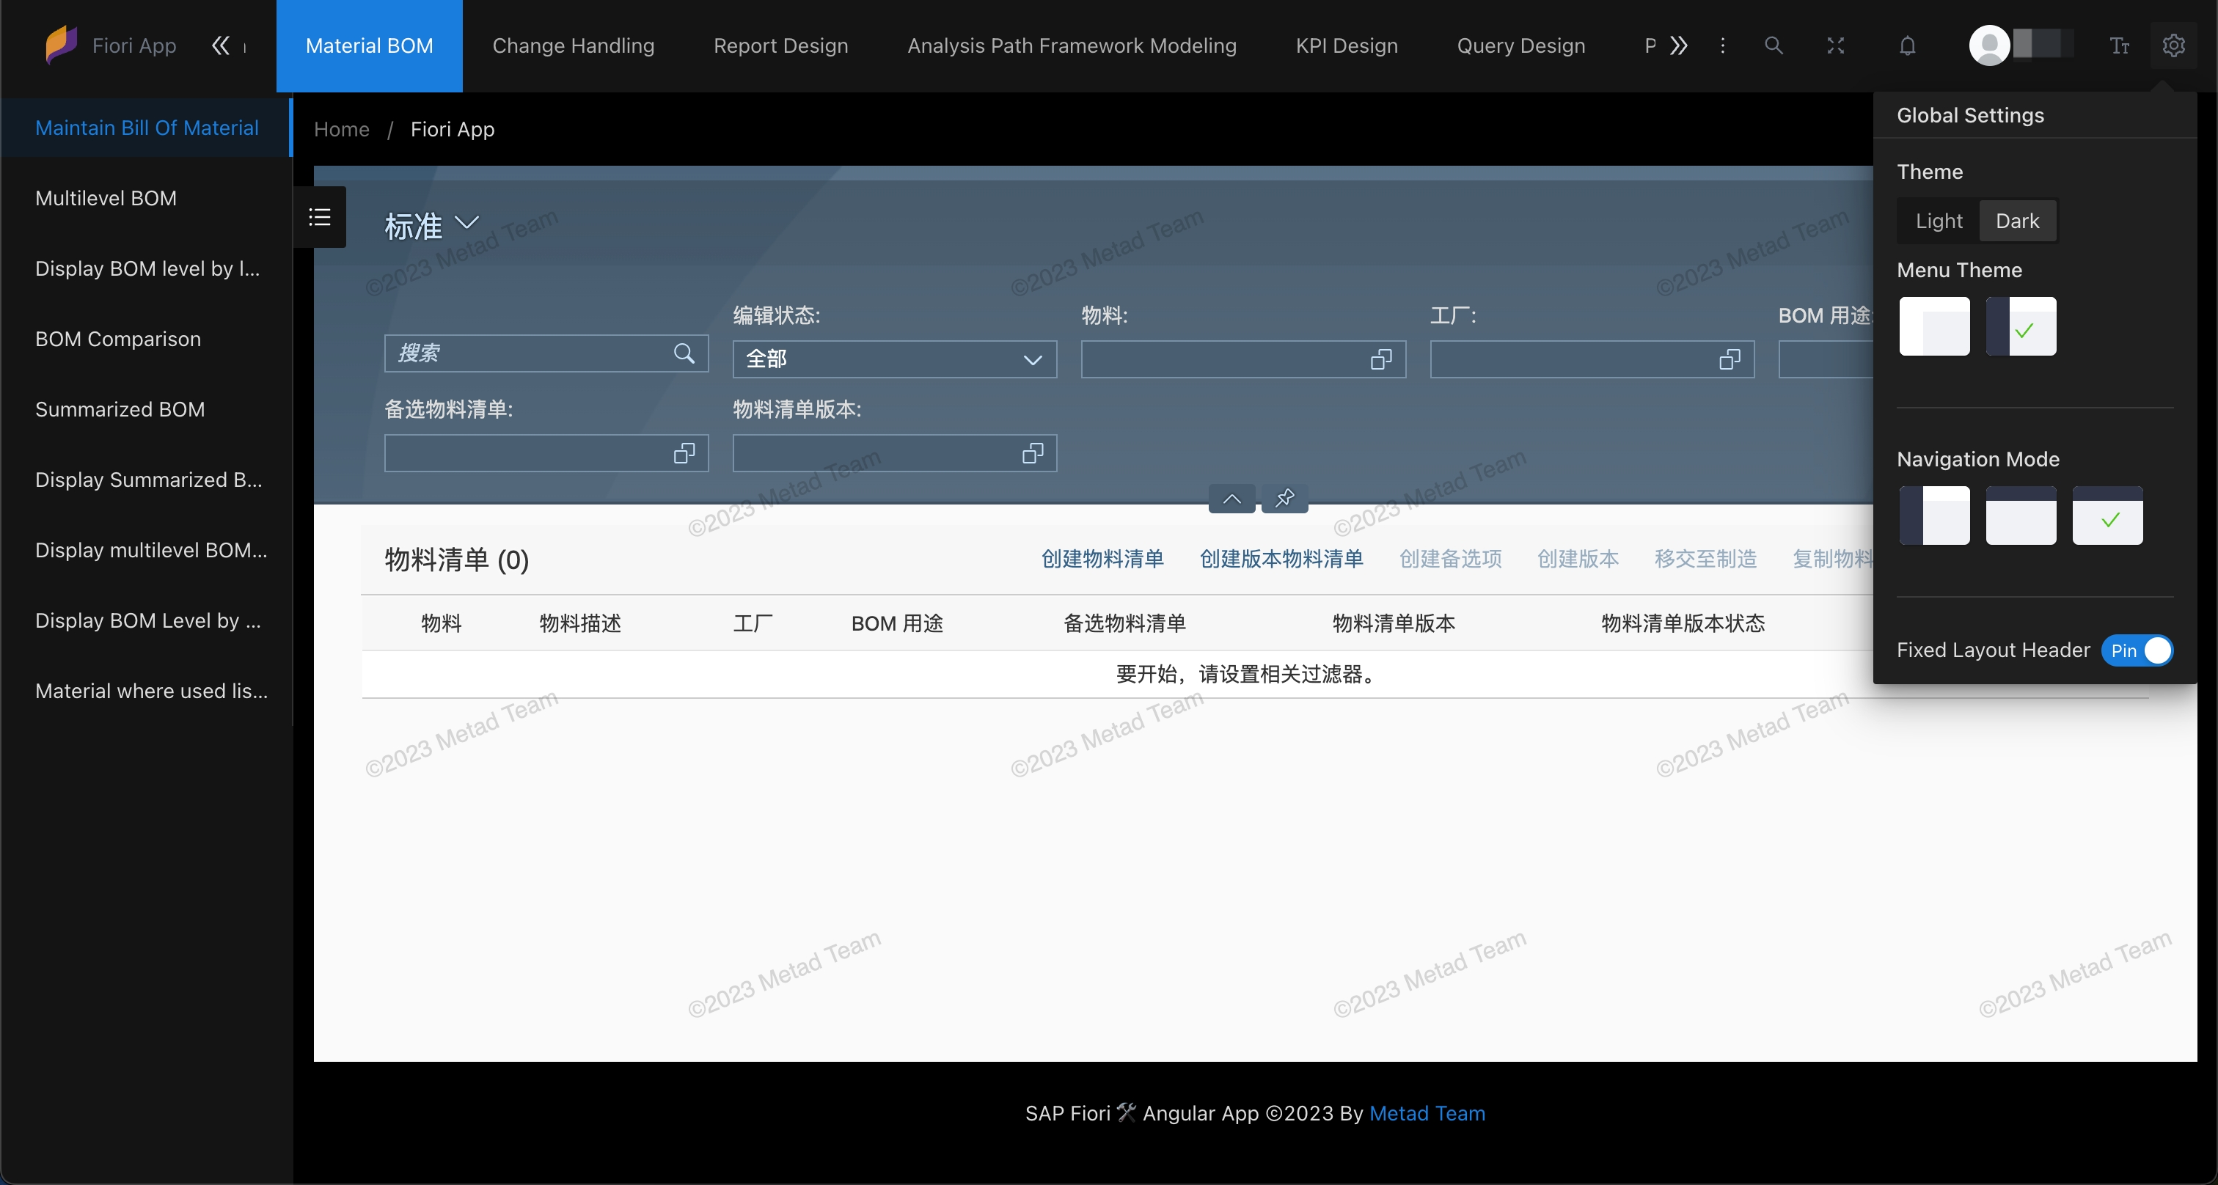Switch to Change Handling tab
This screenshot has width=2218, height=1185.
(x=574, y=45)
